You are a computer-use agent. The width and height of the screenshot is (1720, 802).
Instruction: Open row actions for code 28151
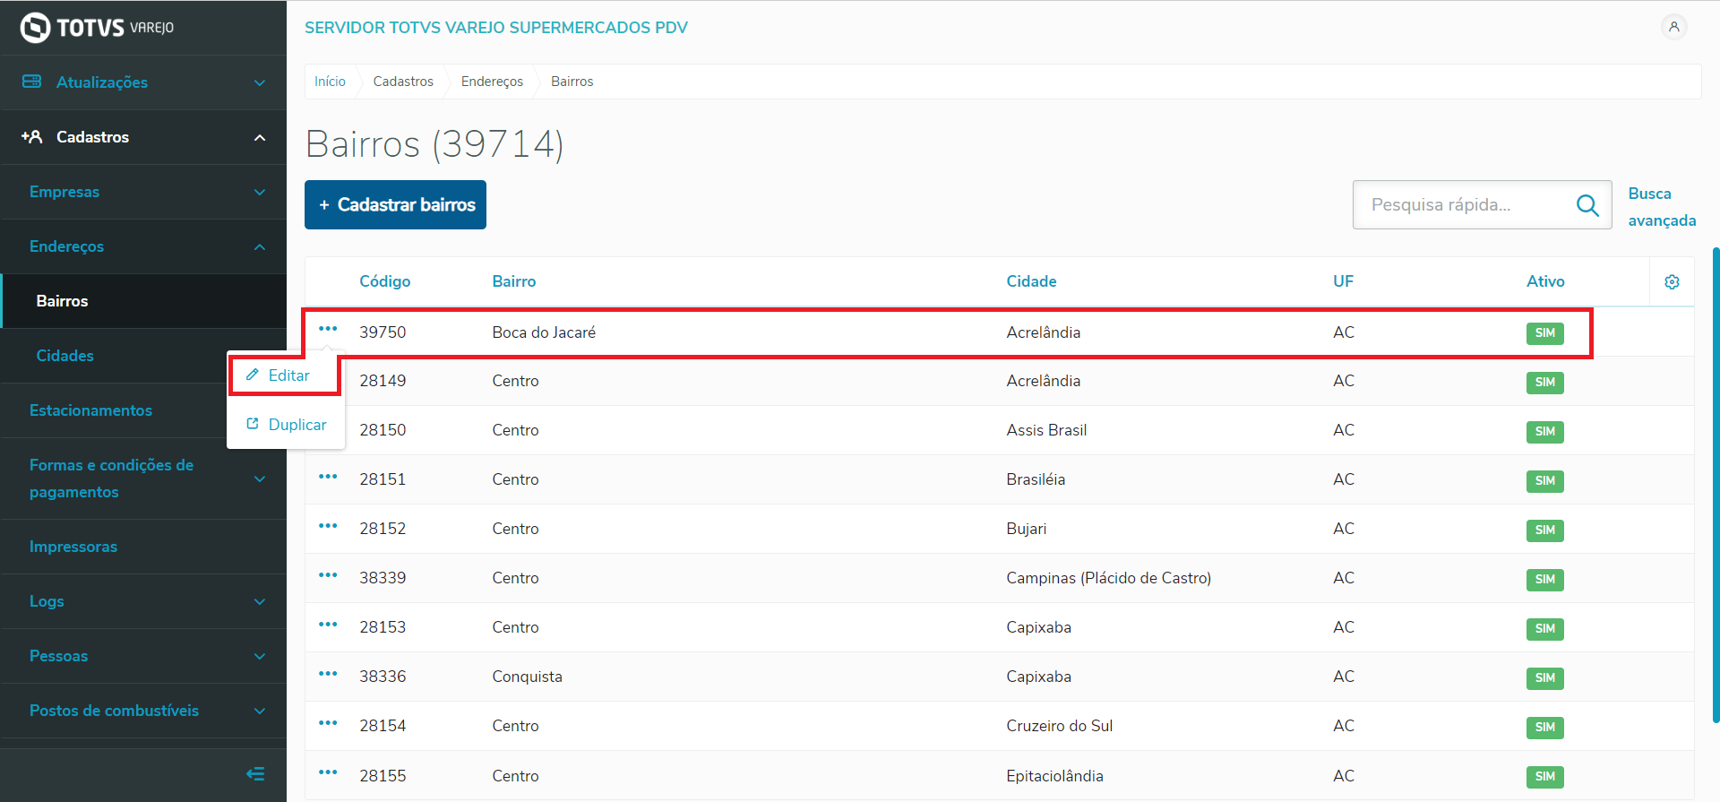tap(328, 477)
